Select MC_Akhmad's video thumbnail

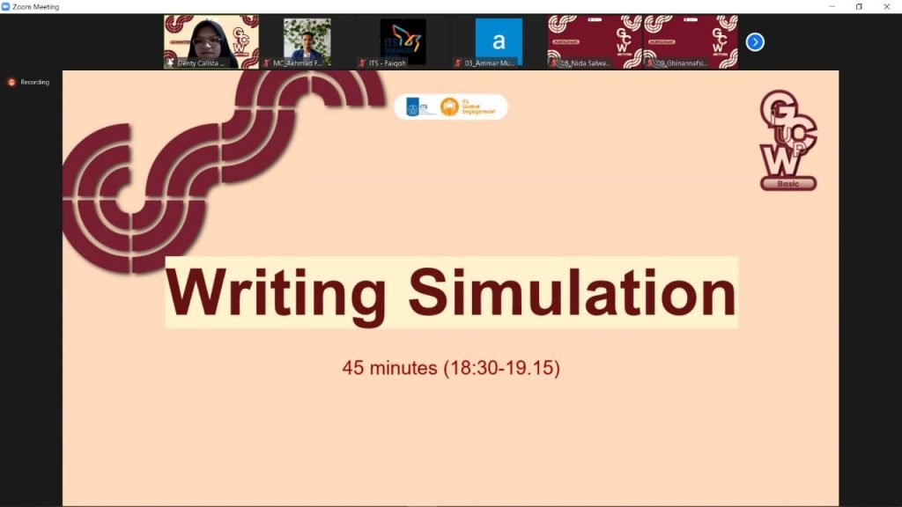(x=307, y=39)
